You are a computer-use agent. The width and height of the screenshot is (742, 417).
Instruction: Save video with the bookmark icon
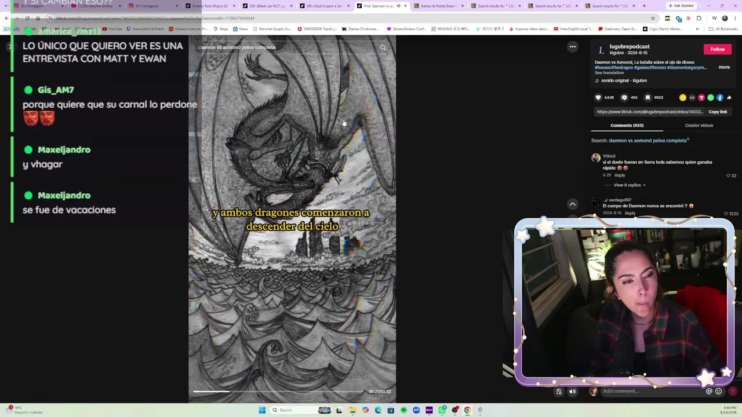pos(648,97)
